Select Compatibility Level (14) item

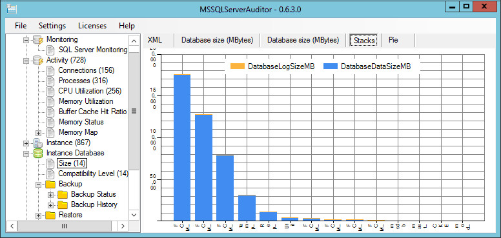(94, 174)
